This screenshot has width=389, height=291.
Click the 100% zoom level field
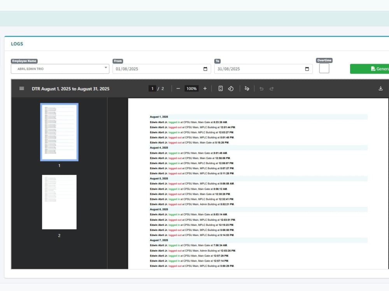(x=191, y=88)
